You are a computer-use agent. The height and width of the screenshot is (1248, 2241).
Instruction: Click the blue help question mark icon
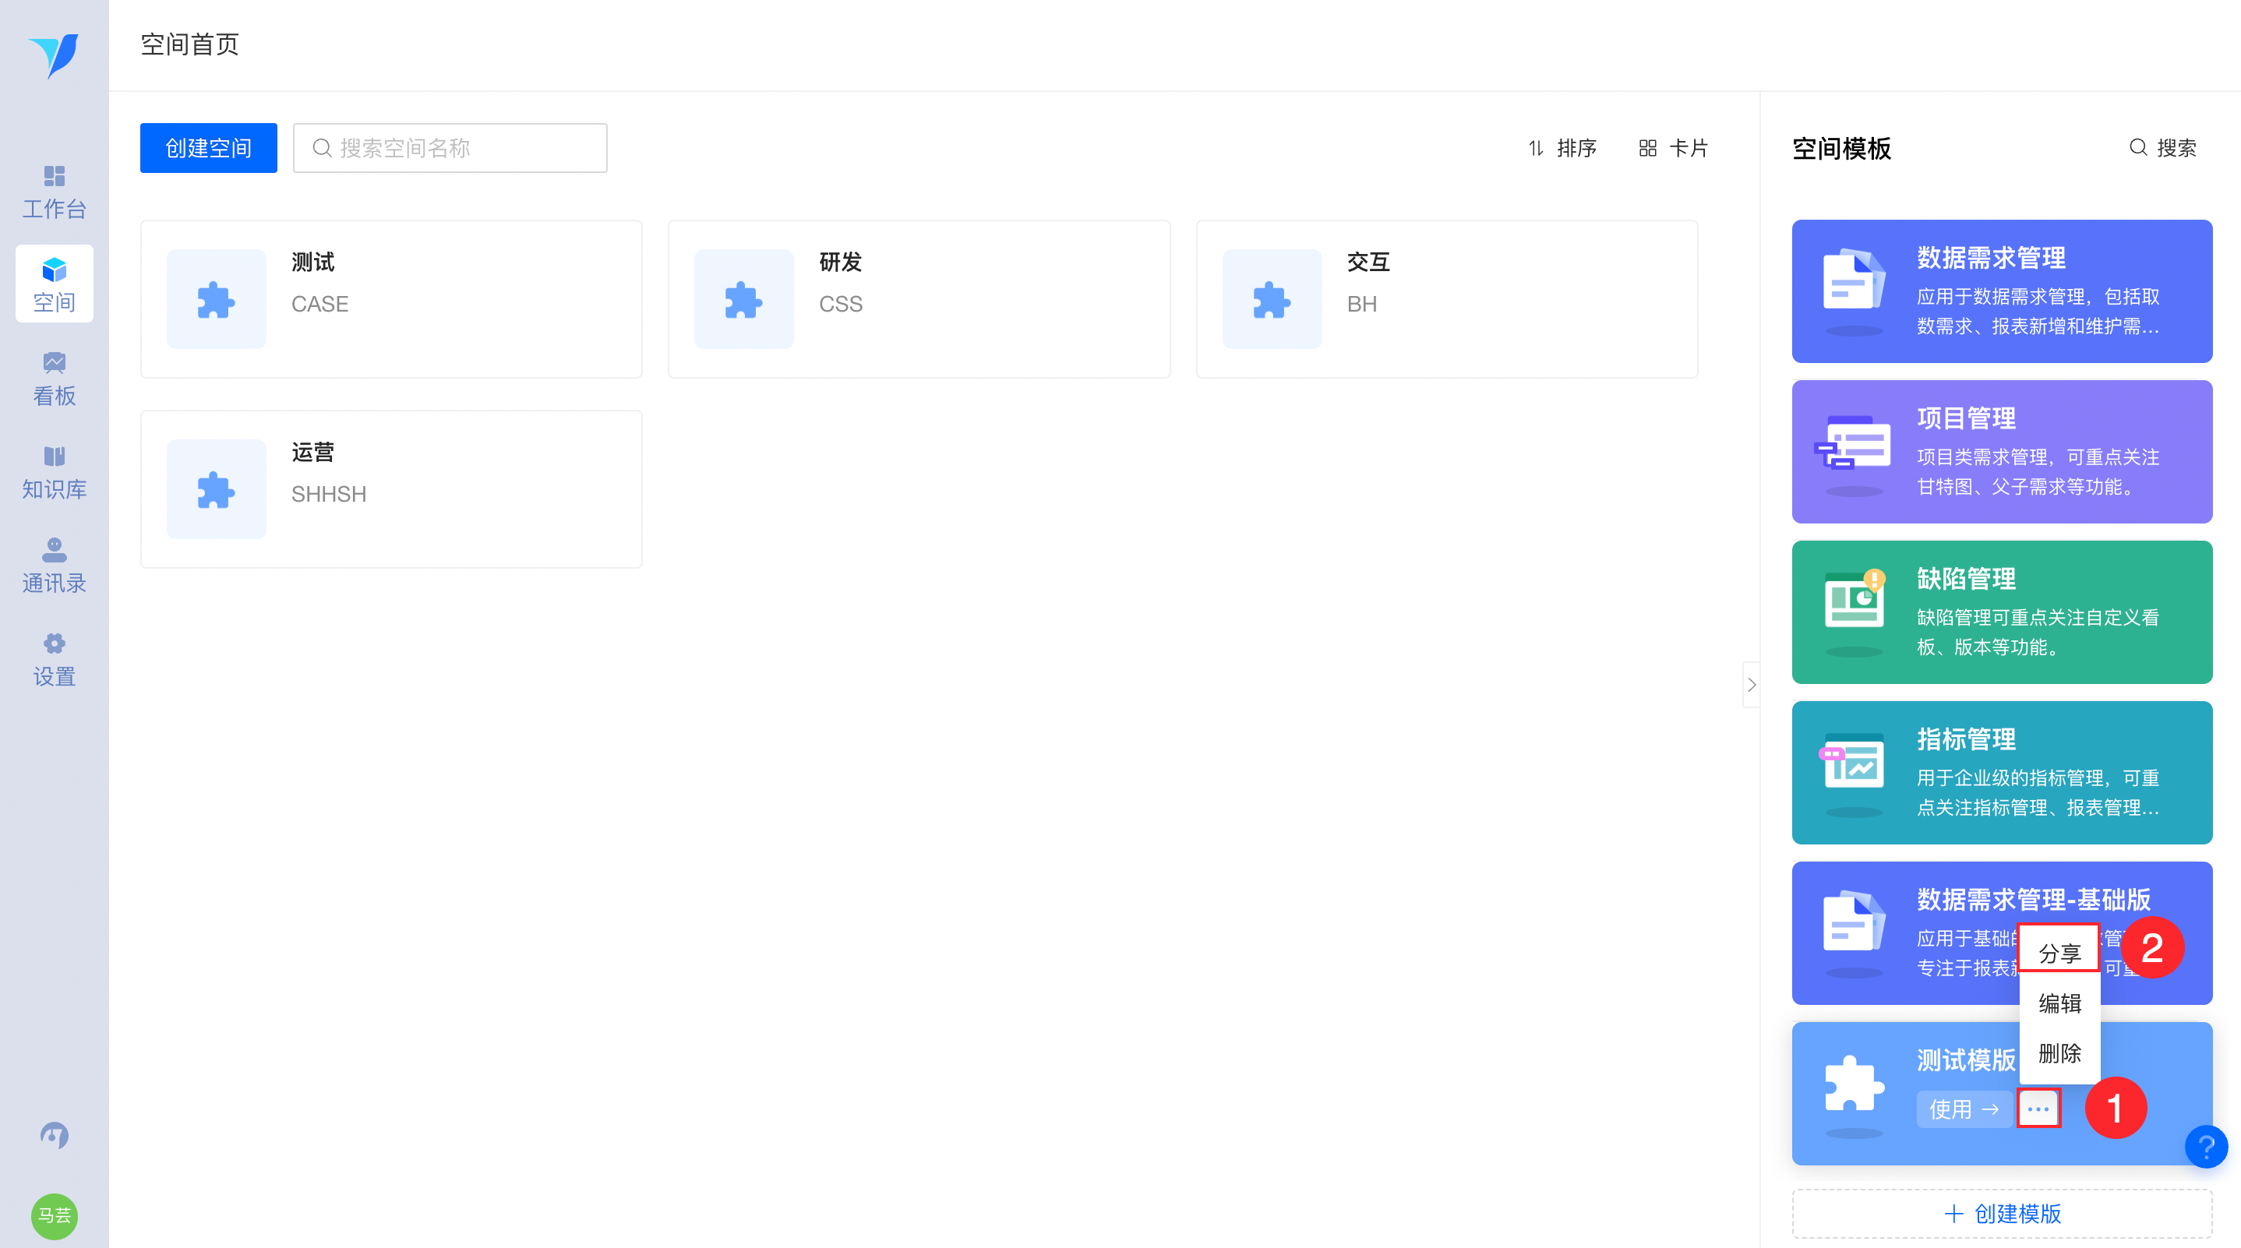(2205, 1146)
